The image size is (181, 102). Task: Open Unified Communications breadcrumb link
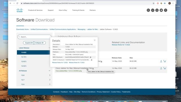click(39, 29)
